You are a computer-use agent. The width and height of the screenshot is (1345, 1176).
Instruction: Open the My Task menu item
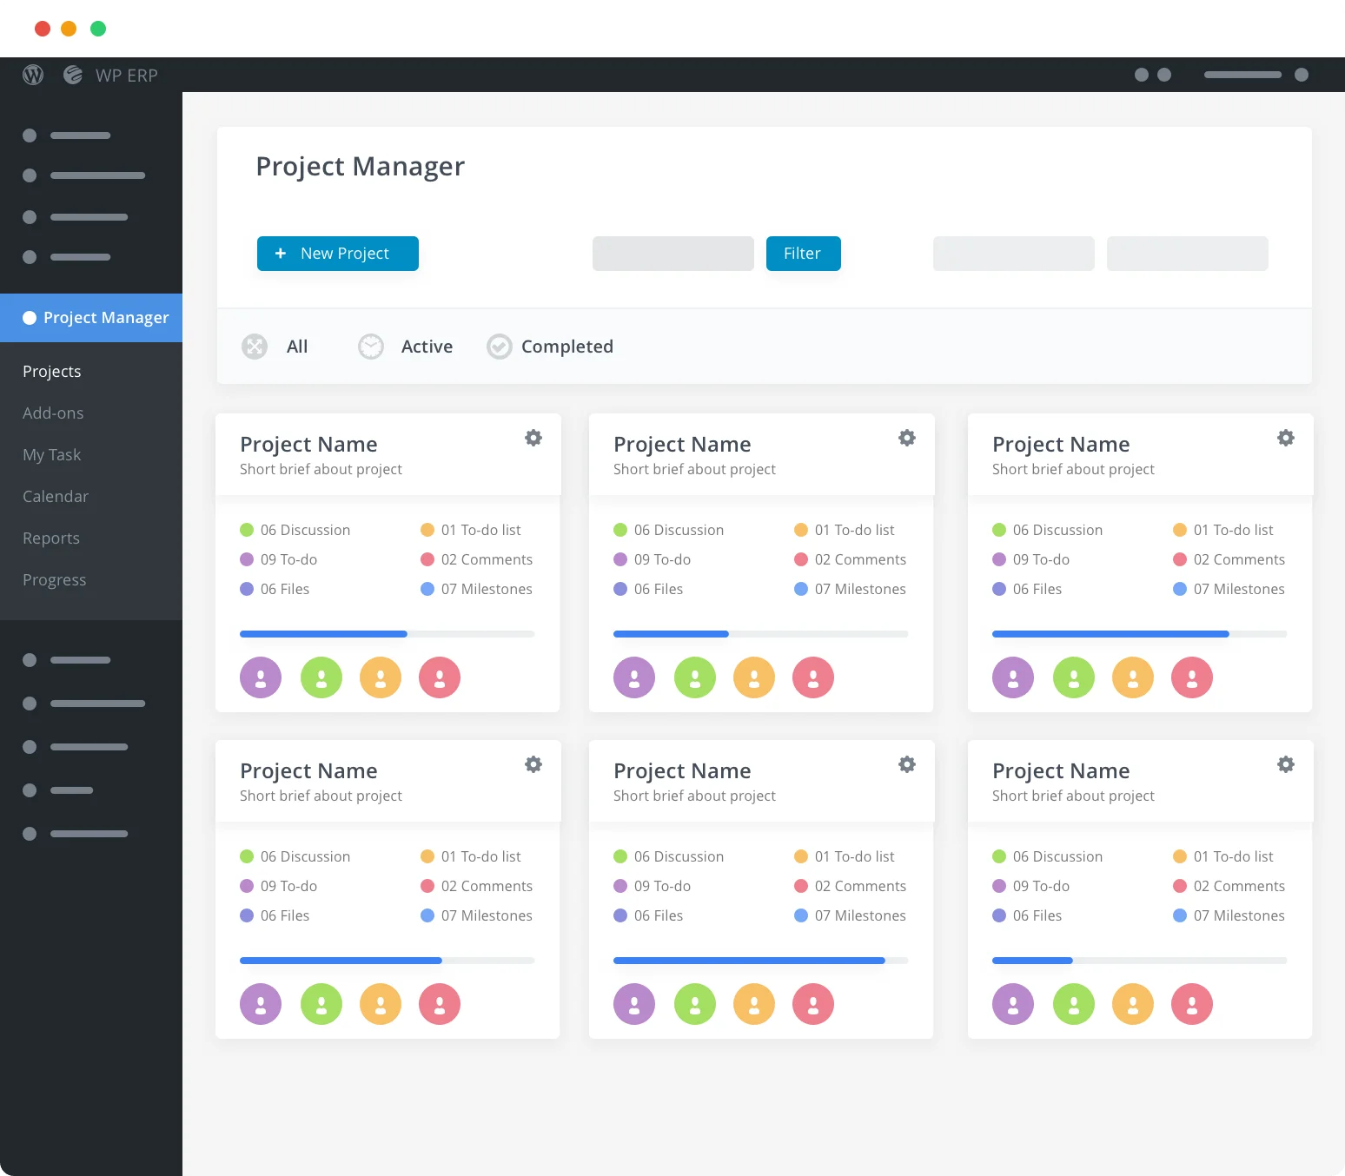click(51, 455)
